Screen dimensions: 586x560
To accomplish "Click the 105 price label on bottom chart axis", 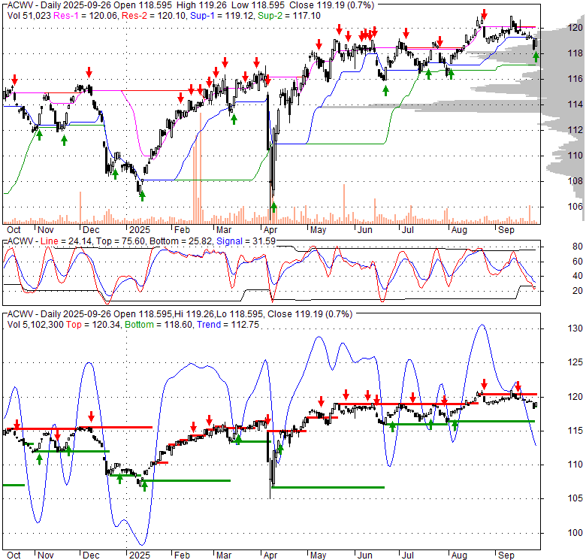I will tap(575, 498).
